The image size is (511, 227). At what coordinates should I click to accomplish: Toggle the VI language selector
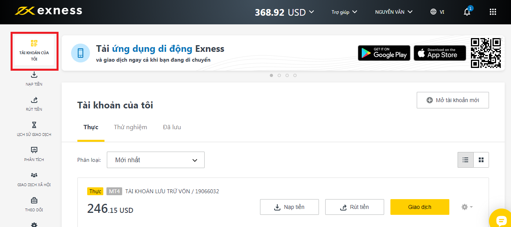[437, 12]
